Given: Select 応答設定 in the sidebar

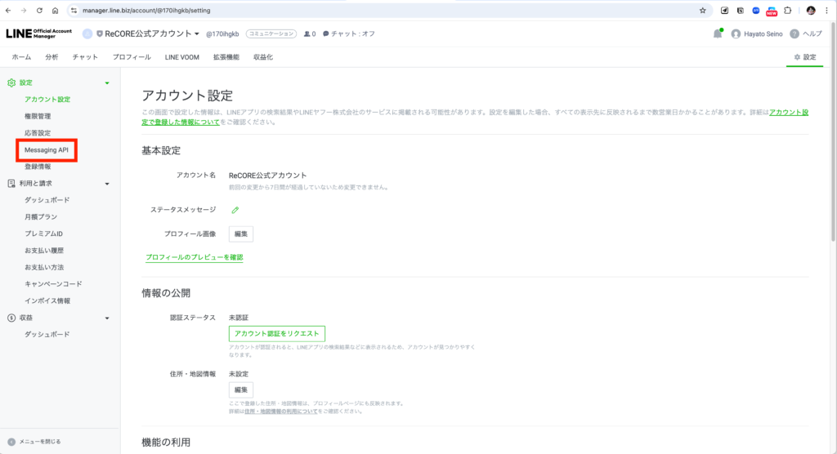Looking at the screenshot, I should 38,133.
